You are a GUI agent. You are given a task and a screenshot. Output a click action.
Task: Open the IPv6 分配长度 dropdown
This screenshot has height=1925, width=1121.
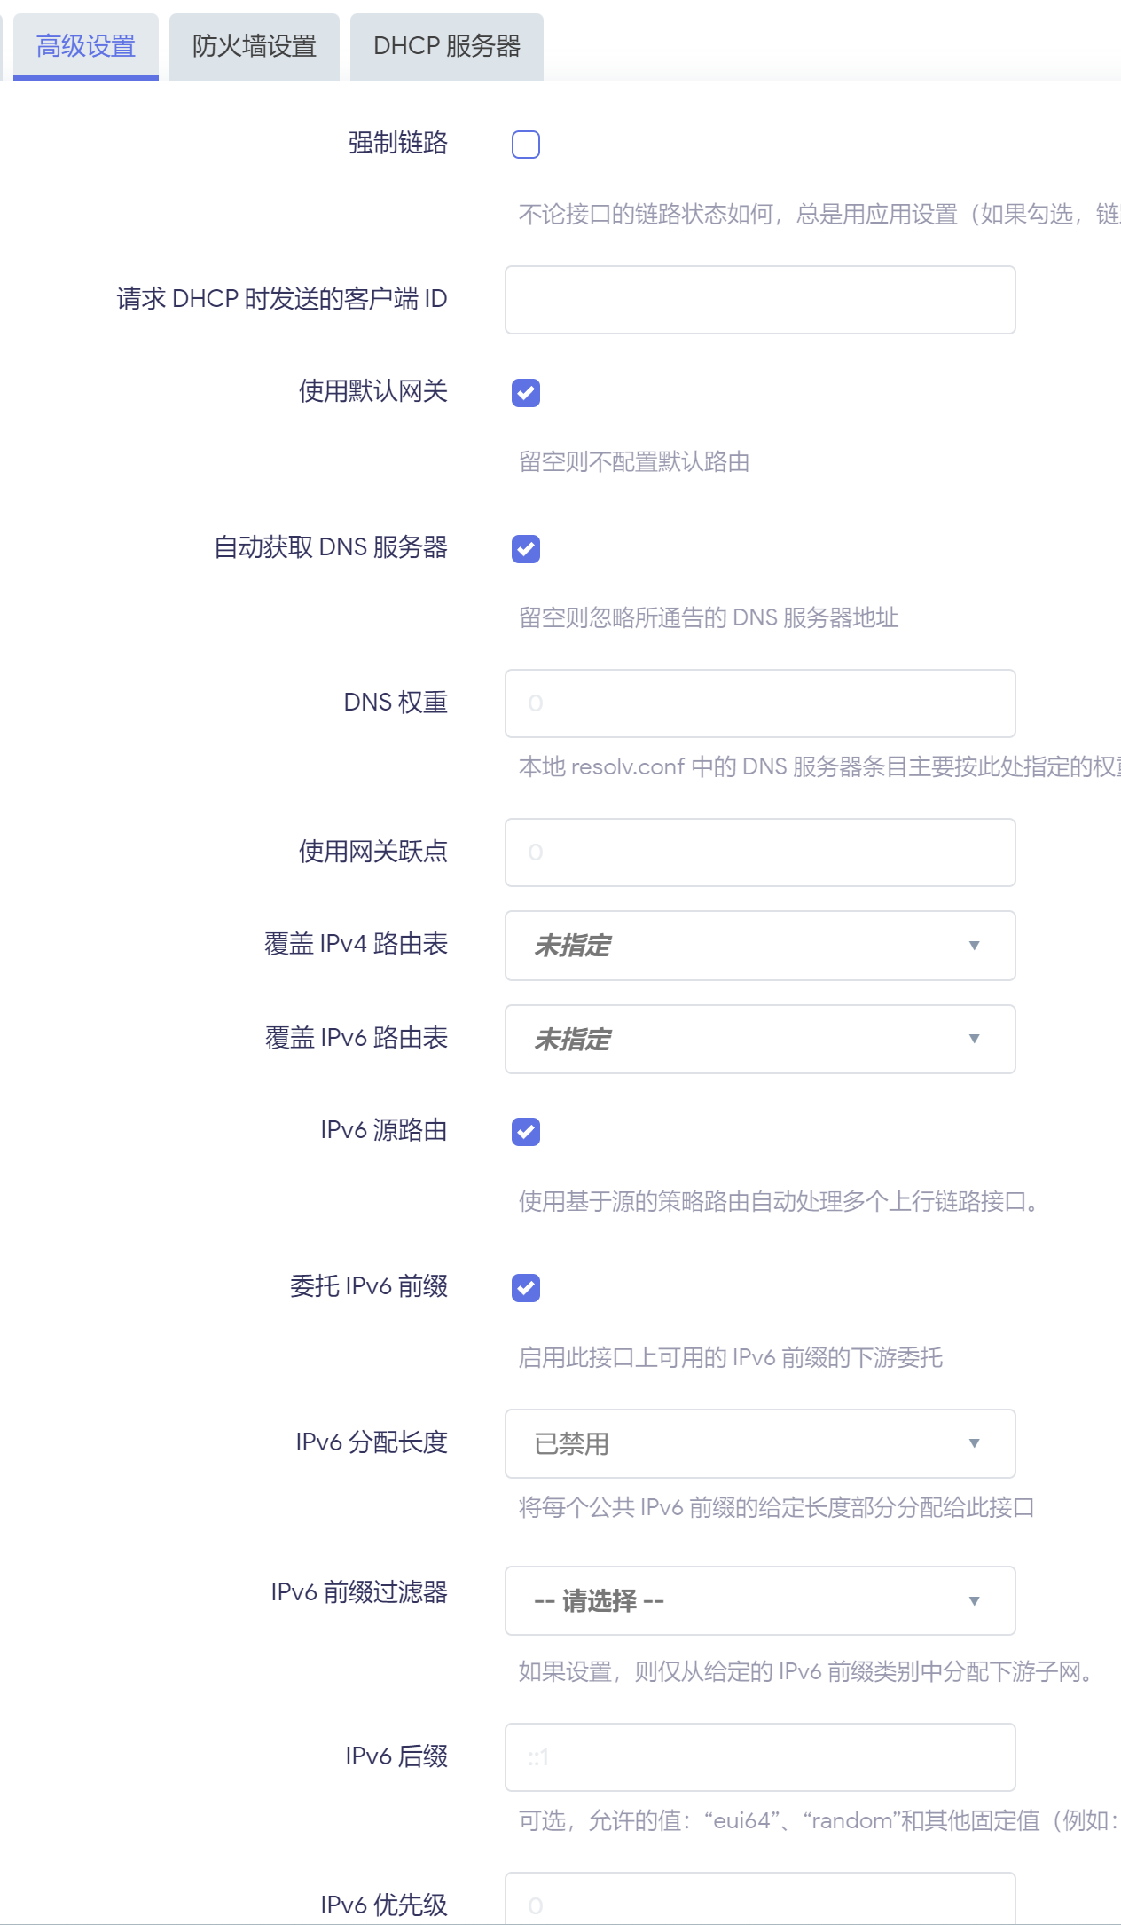coord(760,1443)
